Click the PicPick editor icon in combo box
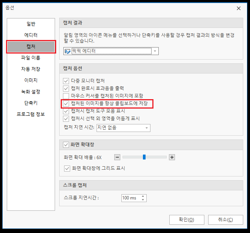250x233 pixels. pos(67,51)
